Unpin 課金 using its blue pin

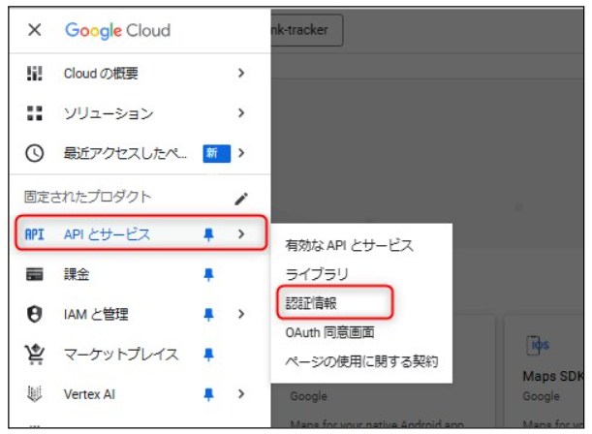pos(208,274)
